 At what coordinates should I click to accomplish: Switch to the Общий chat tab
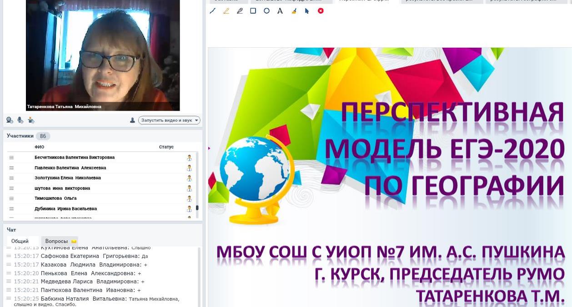click(20, 241)
